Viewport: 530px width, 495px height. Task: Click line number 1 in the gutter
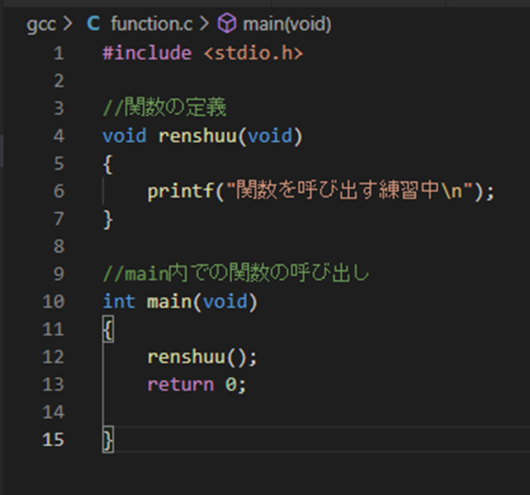(57, 53)
